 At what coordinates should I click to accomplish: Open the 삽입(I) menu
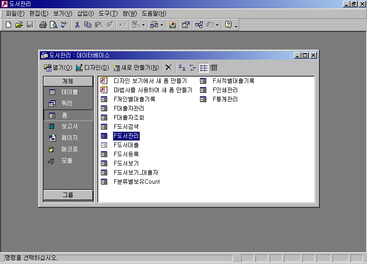[85, 14]
